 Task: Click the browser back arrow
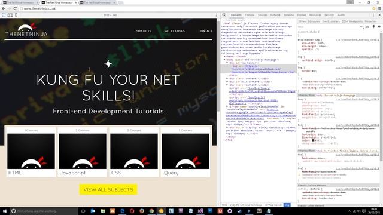click(x=4, y=8)
